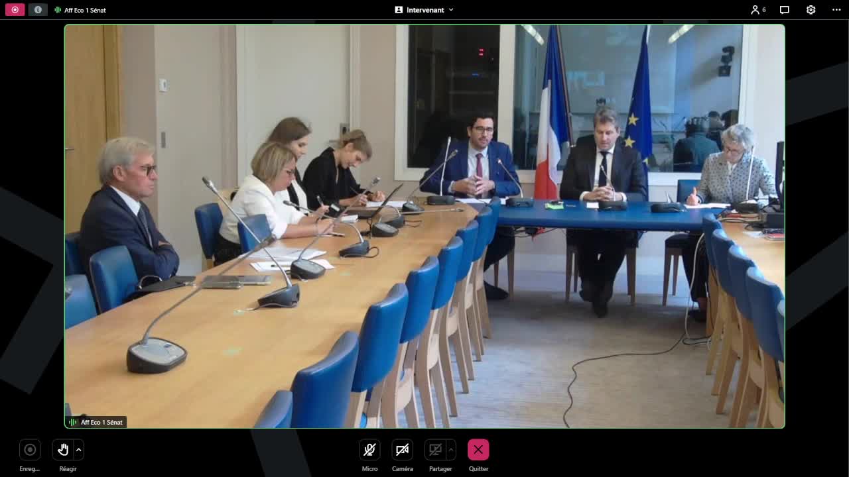849x477 pixels.
Task: Leave the meeting with Quitter
Action: [478, 450]
